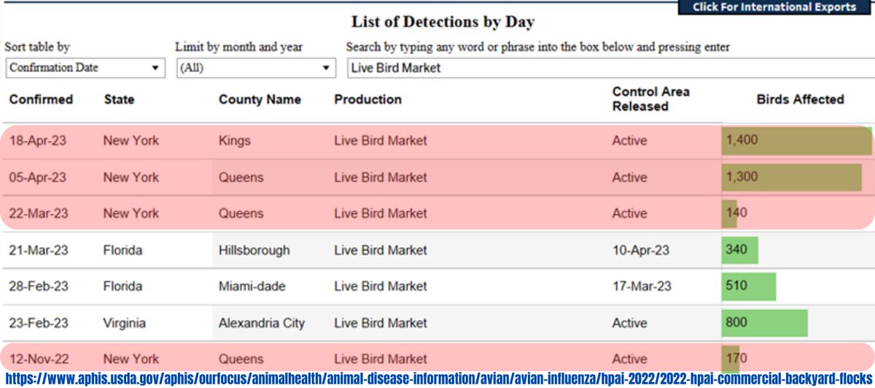875x388 pixels.
Task: Click 'Live Bird Market' production in Hillsborough row
Action: pyautogui.click(x=381, y=249)
